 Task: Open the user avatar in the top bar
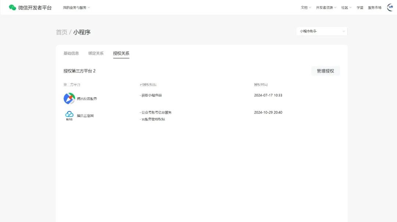(x=390, y=8)
